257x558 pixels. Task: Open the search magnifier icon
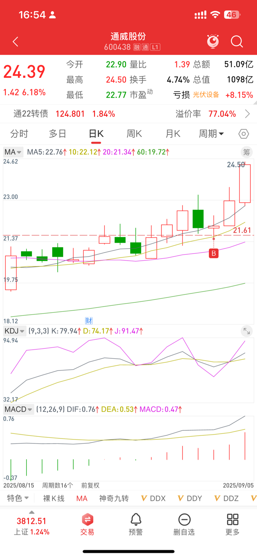point(237,42)
